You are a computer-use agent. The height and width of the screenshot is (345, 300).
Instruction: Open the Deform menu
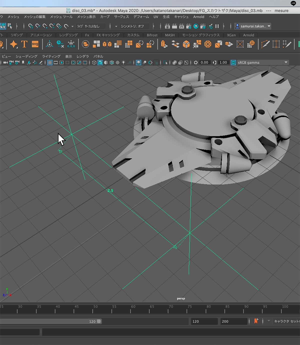click(x=141, y=17)
